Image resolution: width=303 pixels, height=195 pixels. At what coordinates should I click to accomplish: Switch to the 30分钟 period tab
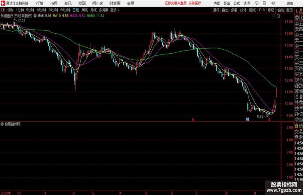point(53,10)
